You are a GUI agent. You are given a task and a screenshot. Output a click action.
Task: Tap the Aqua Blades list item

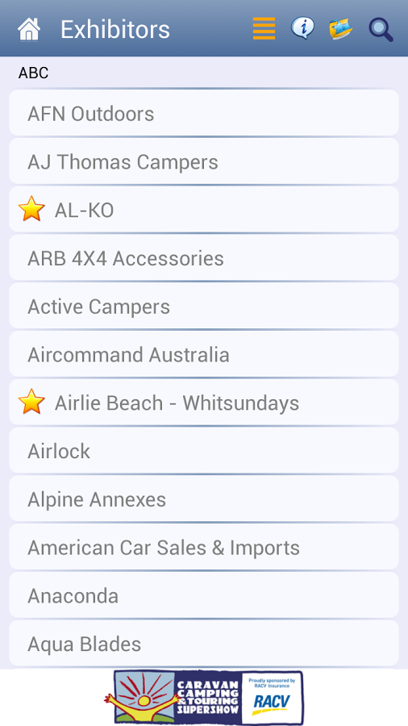204,643
